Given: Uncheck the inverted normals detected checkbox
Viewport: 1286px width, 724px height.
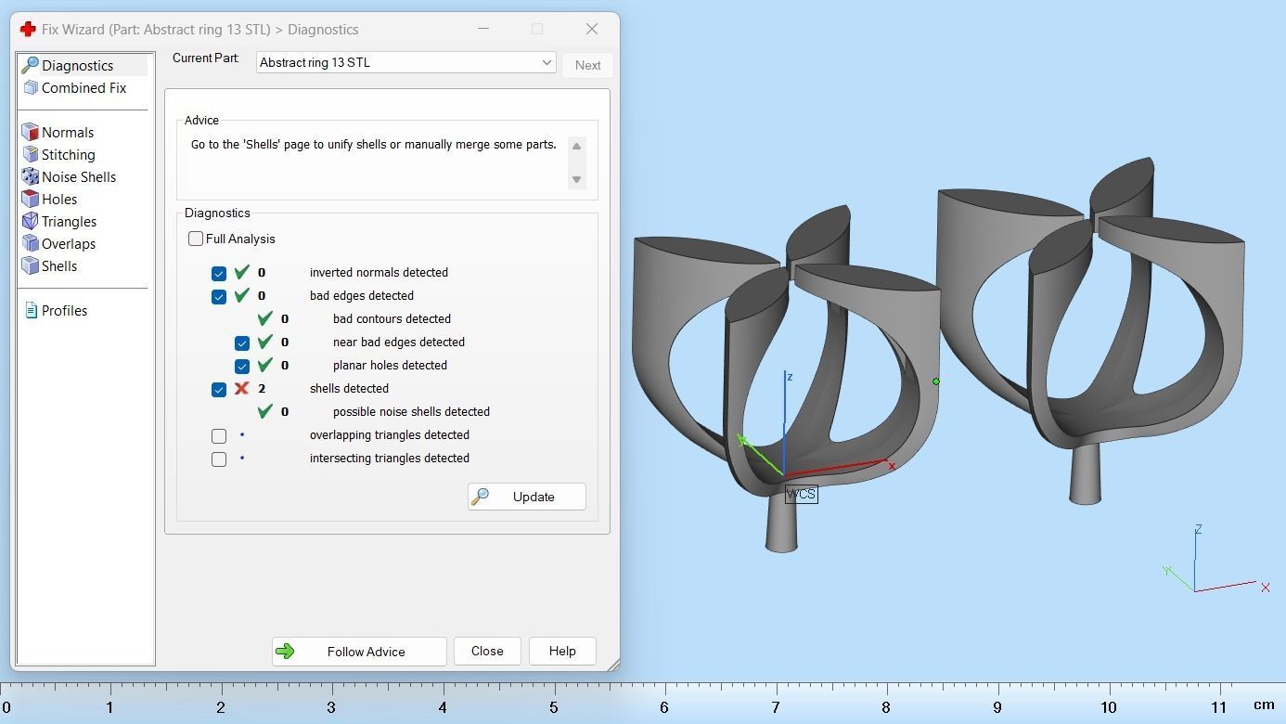Looking at the screenshot, I should click(x=219, y=273).
